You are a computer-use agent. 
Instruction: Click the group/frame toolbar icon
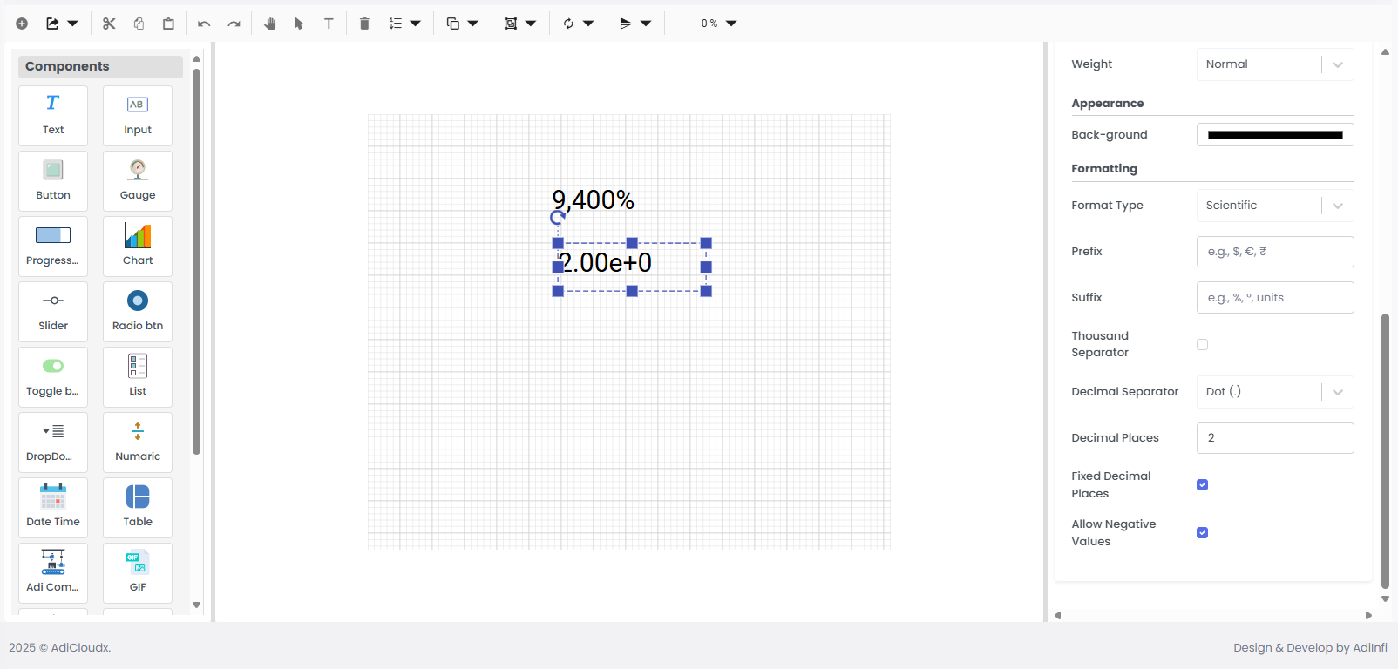click(510, 24)
